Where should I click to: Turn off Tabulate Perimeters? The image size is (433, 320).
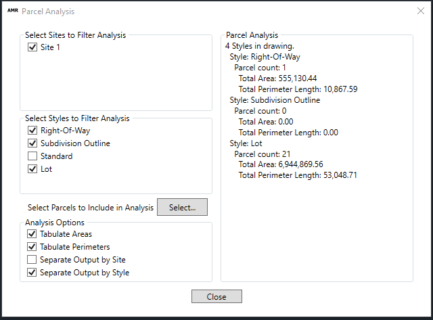point(32,247)
